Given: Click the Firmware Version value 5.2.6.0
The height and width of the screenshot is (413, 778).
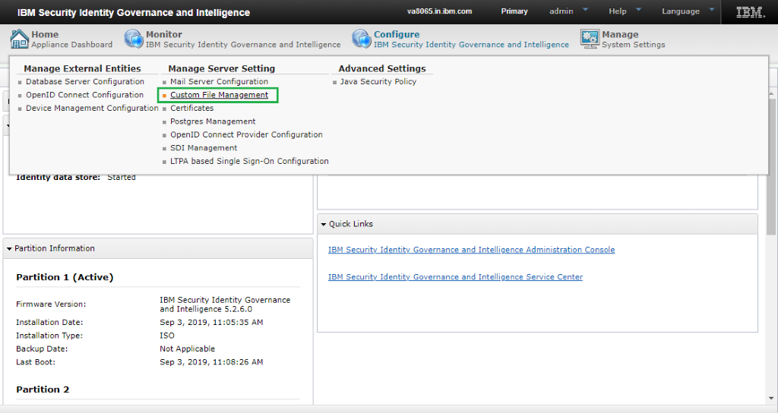Looking at the screenshot, I should 225,304.
